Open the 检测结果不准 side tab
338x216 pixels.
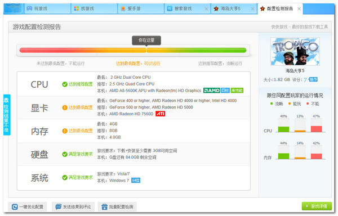pyautogui.click(x=6, y=115)
